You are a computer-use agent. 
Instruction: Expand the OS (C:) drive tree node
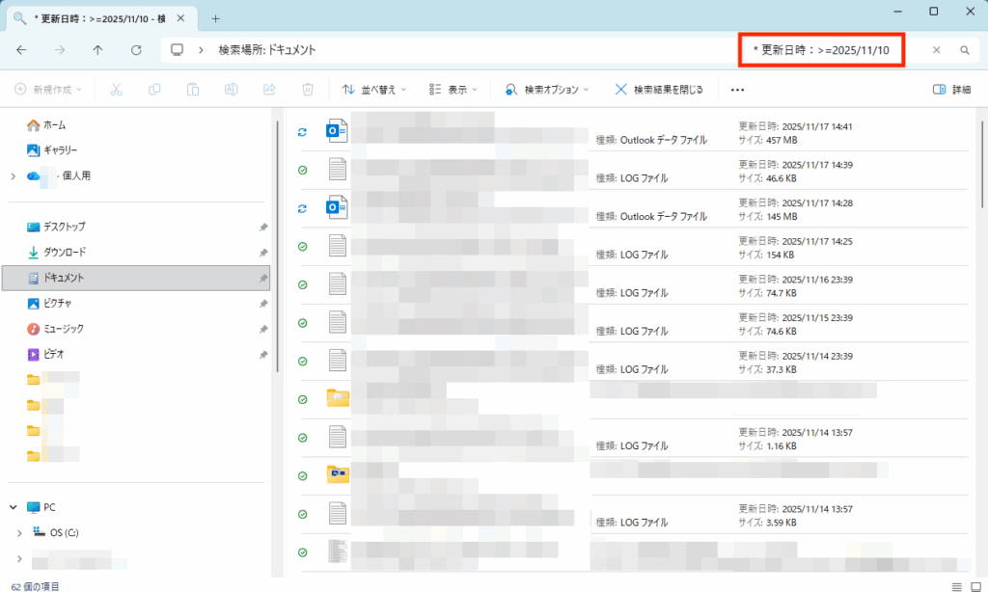coord(20,532)
